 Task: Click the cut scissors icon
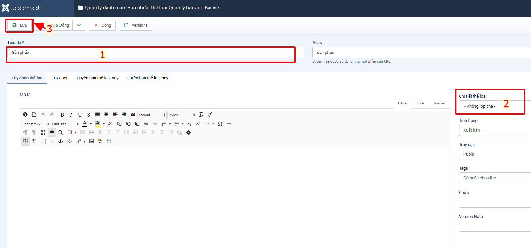coord(110,124)
